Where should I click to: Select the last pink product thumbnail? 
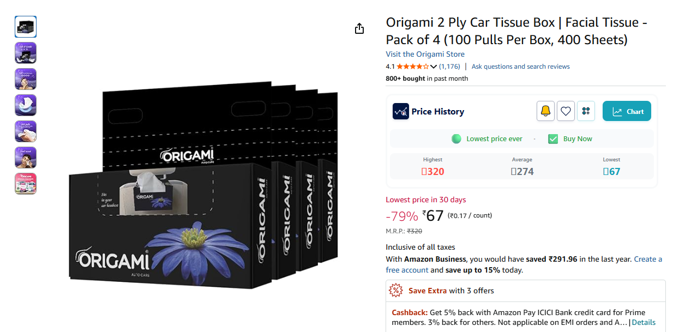[26, 184]
